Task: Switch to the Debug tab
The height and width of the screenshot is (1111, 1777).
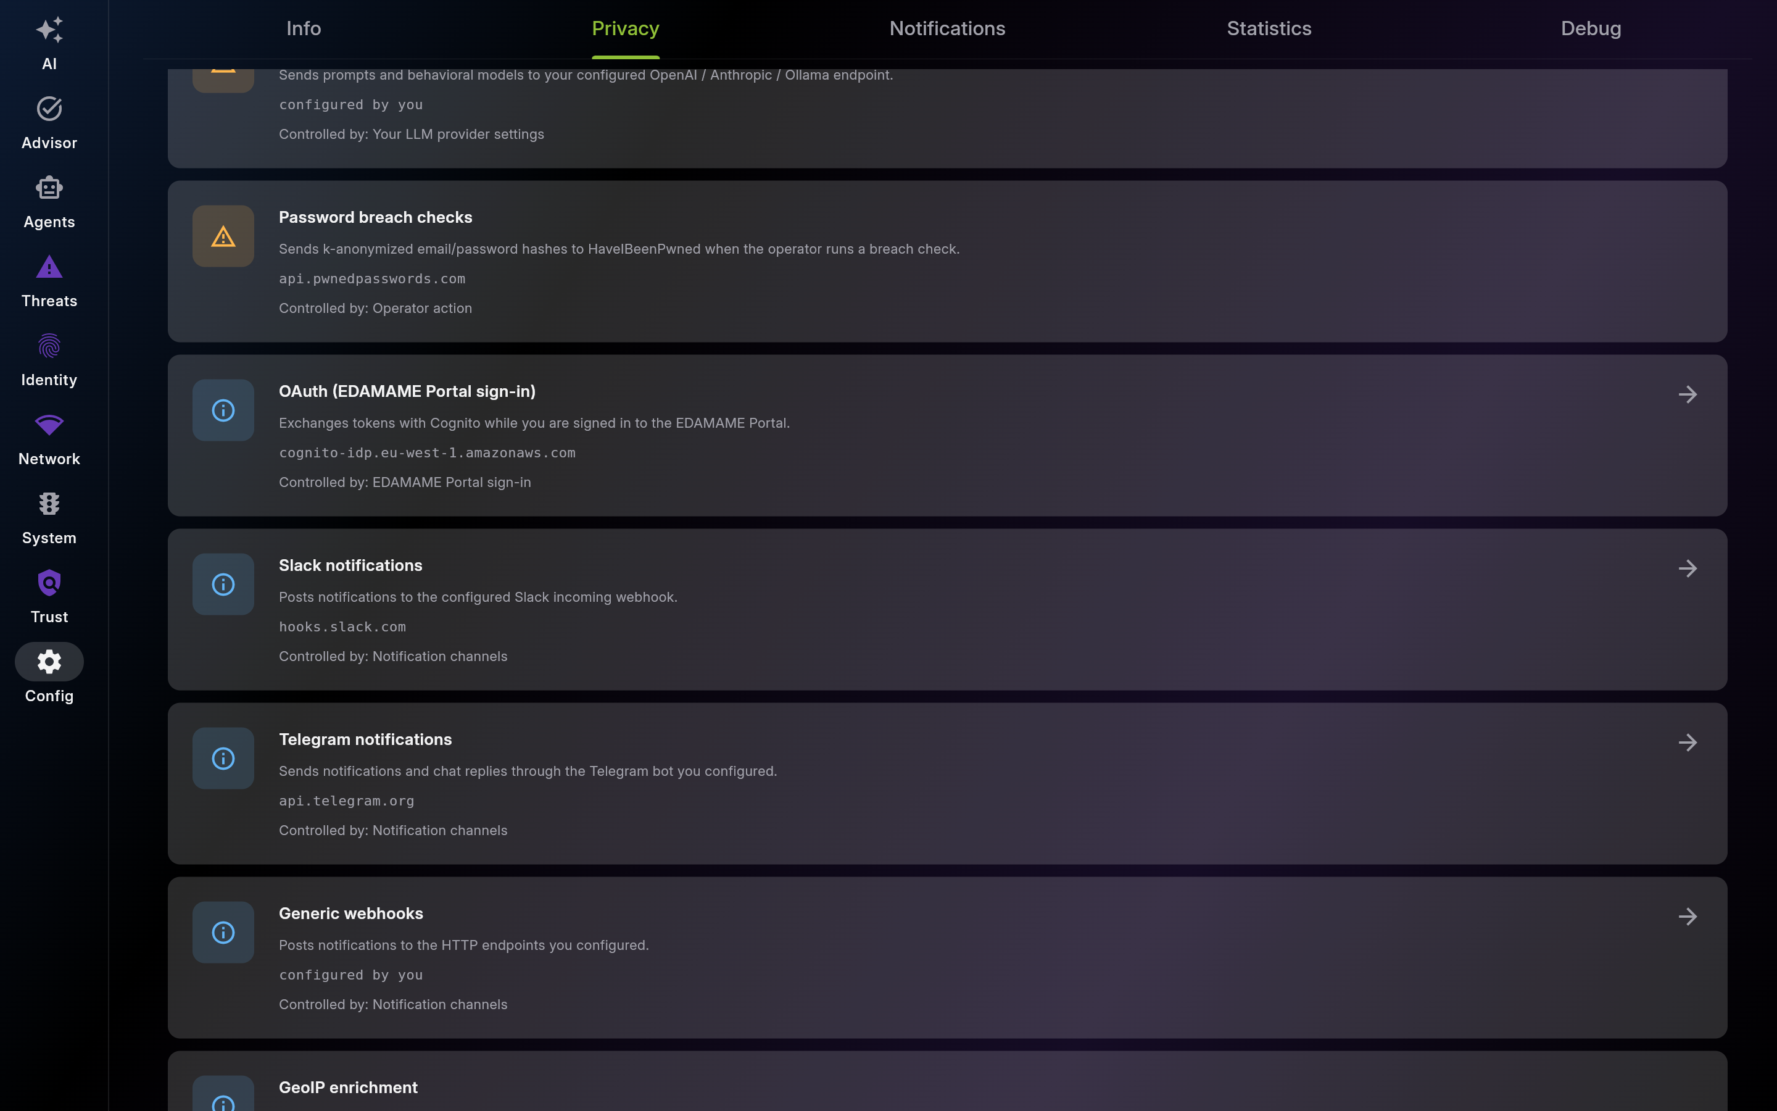Action: click(x=1591, y=28)
